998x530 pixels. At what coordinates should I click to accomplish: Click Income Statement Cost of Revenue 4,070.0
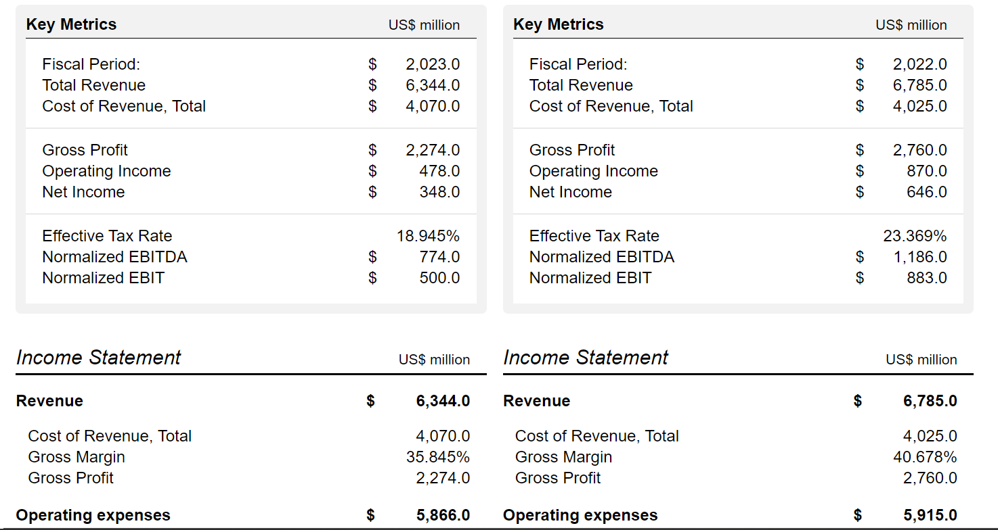(x=443, y=436)
